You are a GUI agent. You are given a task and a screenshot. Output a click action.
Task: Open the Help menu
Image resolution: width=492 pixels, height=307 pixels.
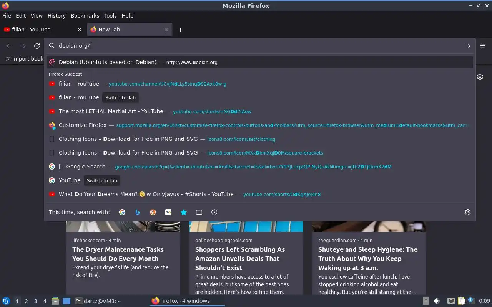pyautogui.click(x=128, y=16)
